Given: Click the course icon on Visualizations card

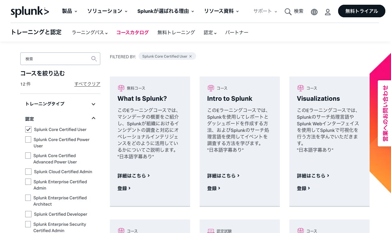Looking at the screenshot, I should pos(301,88).
